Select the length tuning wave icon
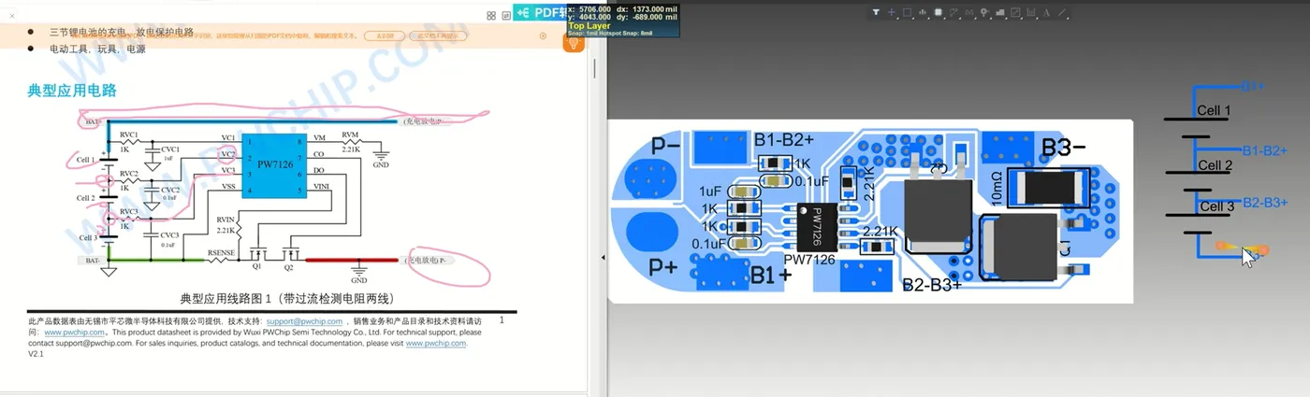Screen dimensions: 1310x397 [x=969, y=12]
